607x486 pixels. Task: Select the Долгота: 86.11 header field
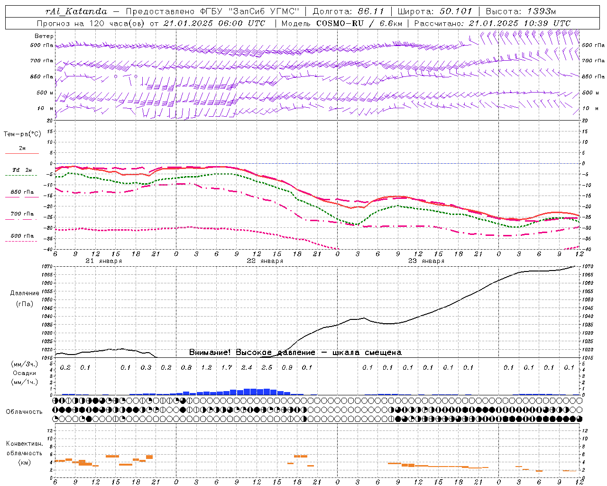point(348,11)
